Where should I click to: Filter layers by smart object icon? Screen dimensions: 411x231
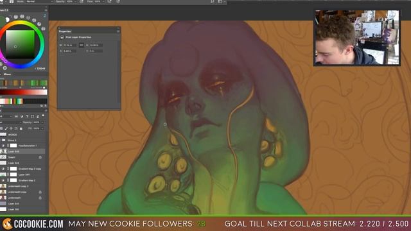tap(38, 116)
